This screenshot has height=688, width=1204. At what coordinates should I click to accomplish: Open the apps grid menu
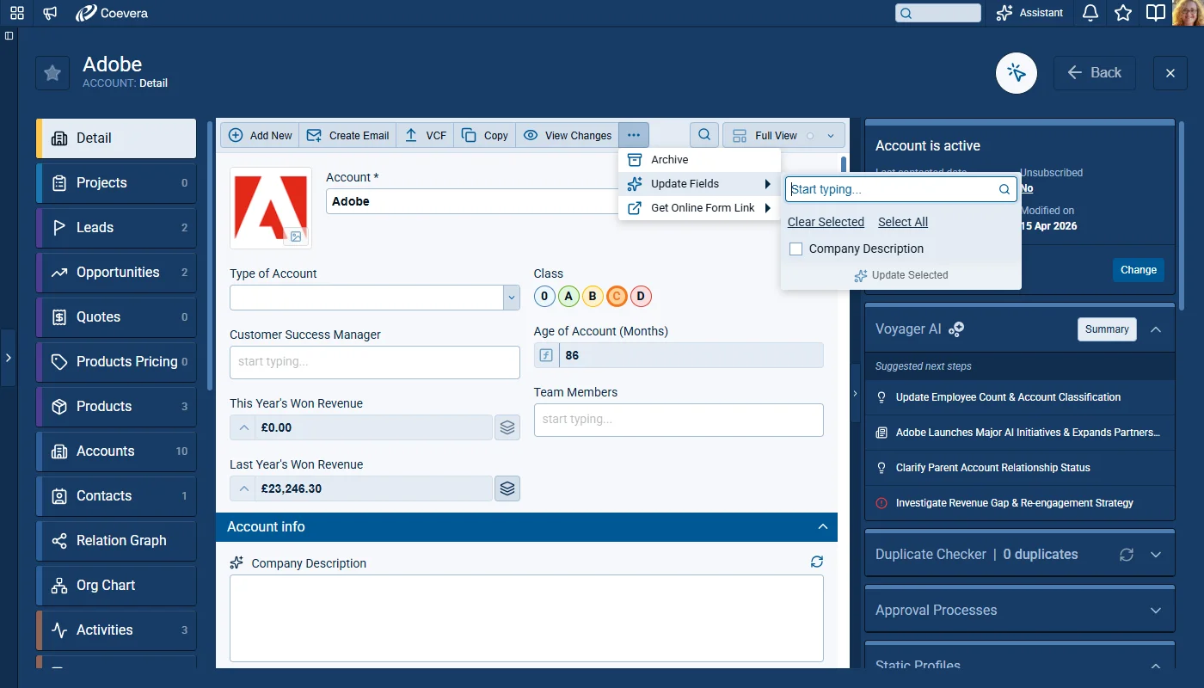[x=17, y=13]
